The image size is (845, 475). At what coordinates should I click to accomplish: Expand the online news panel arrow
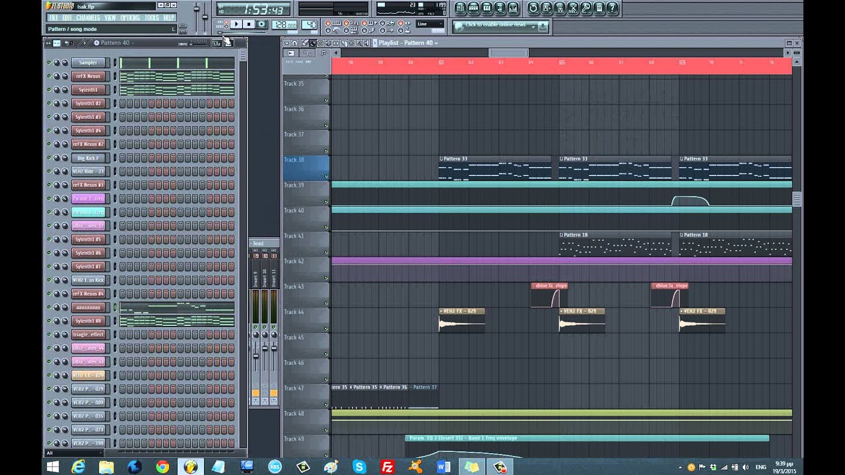pyautogui.click(x=533, y=27)
